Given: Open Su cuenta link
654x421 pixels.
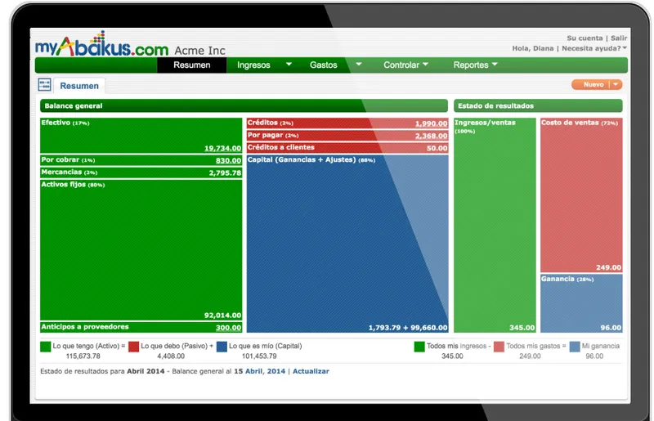Looking at the screenshot, I should coord(585,38).
